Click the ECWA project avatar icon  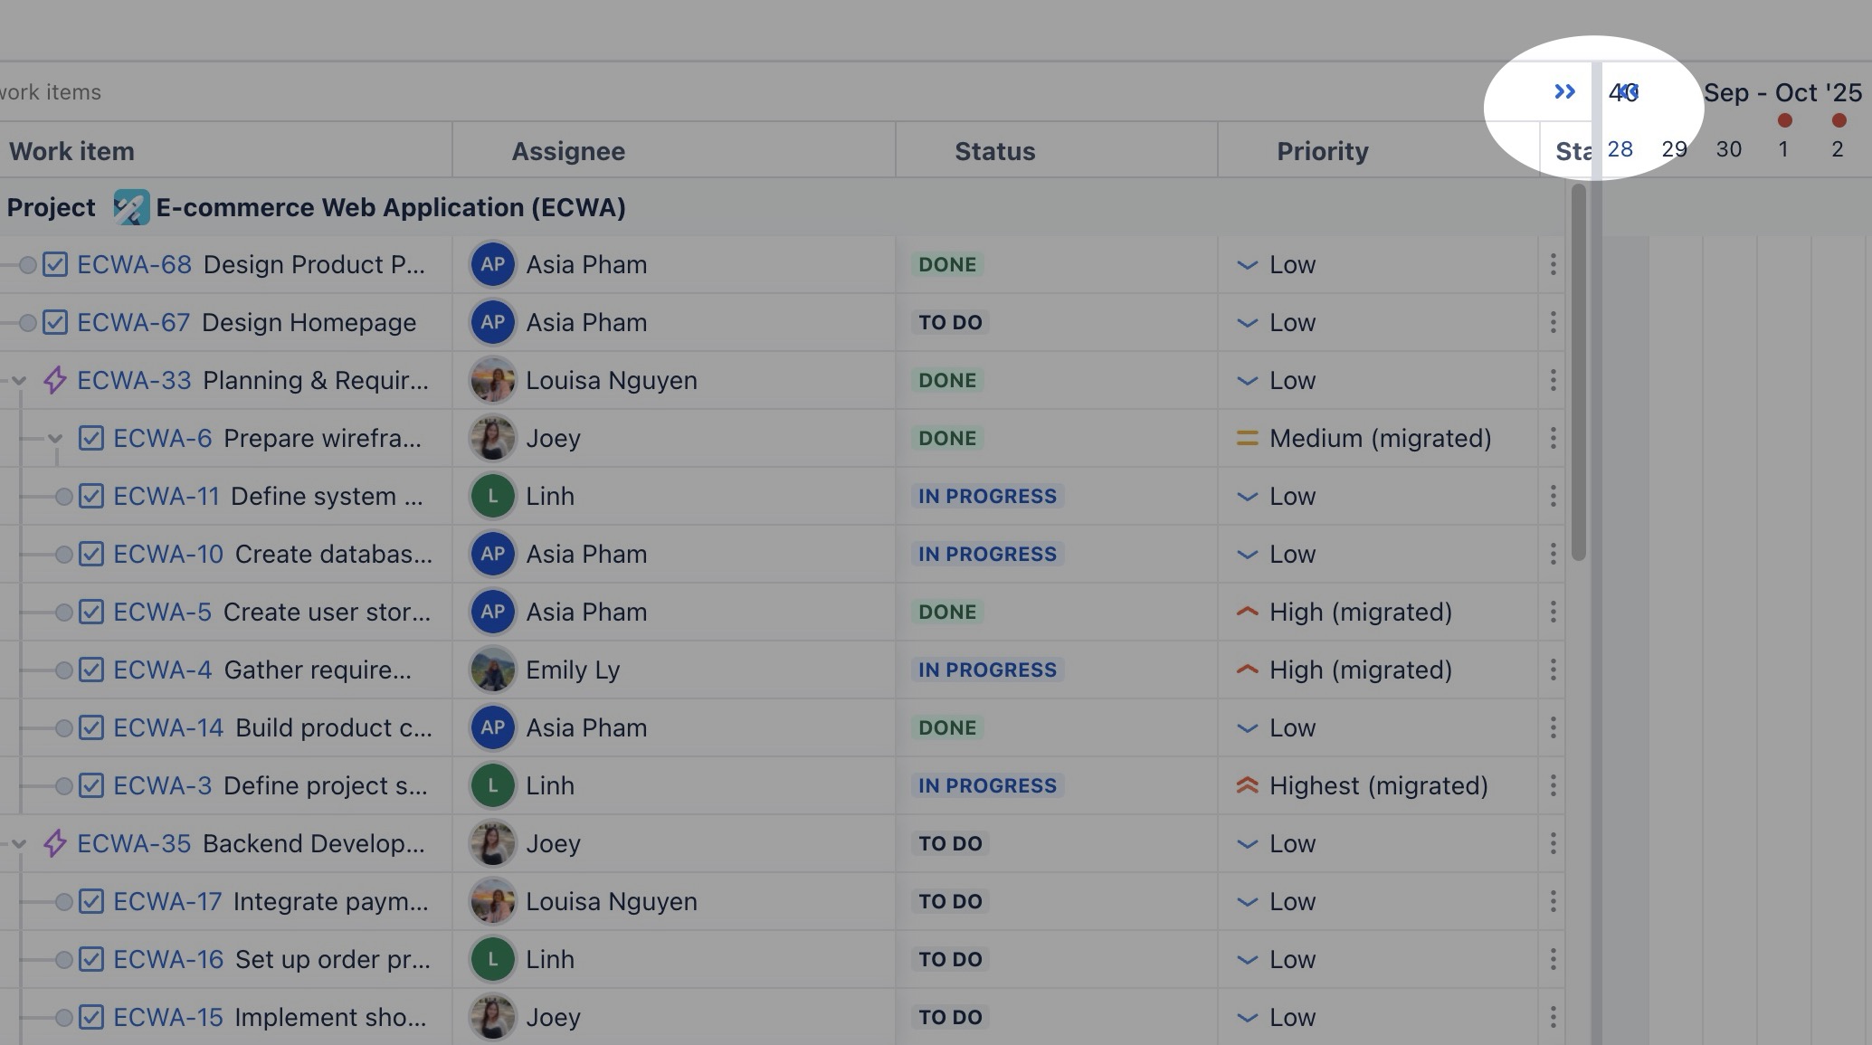[x=131, y=207]
